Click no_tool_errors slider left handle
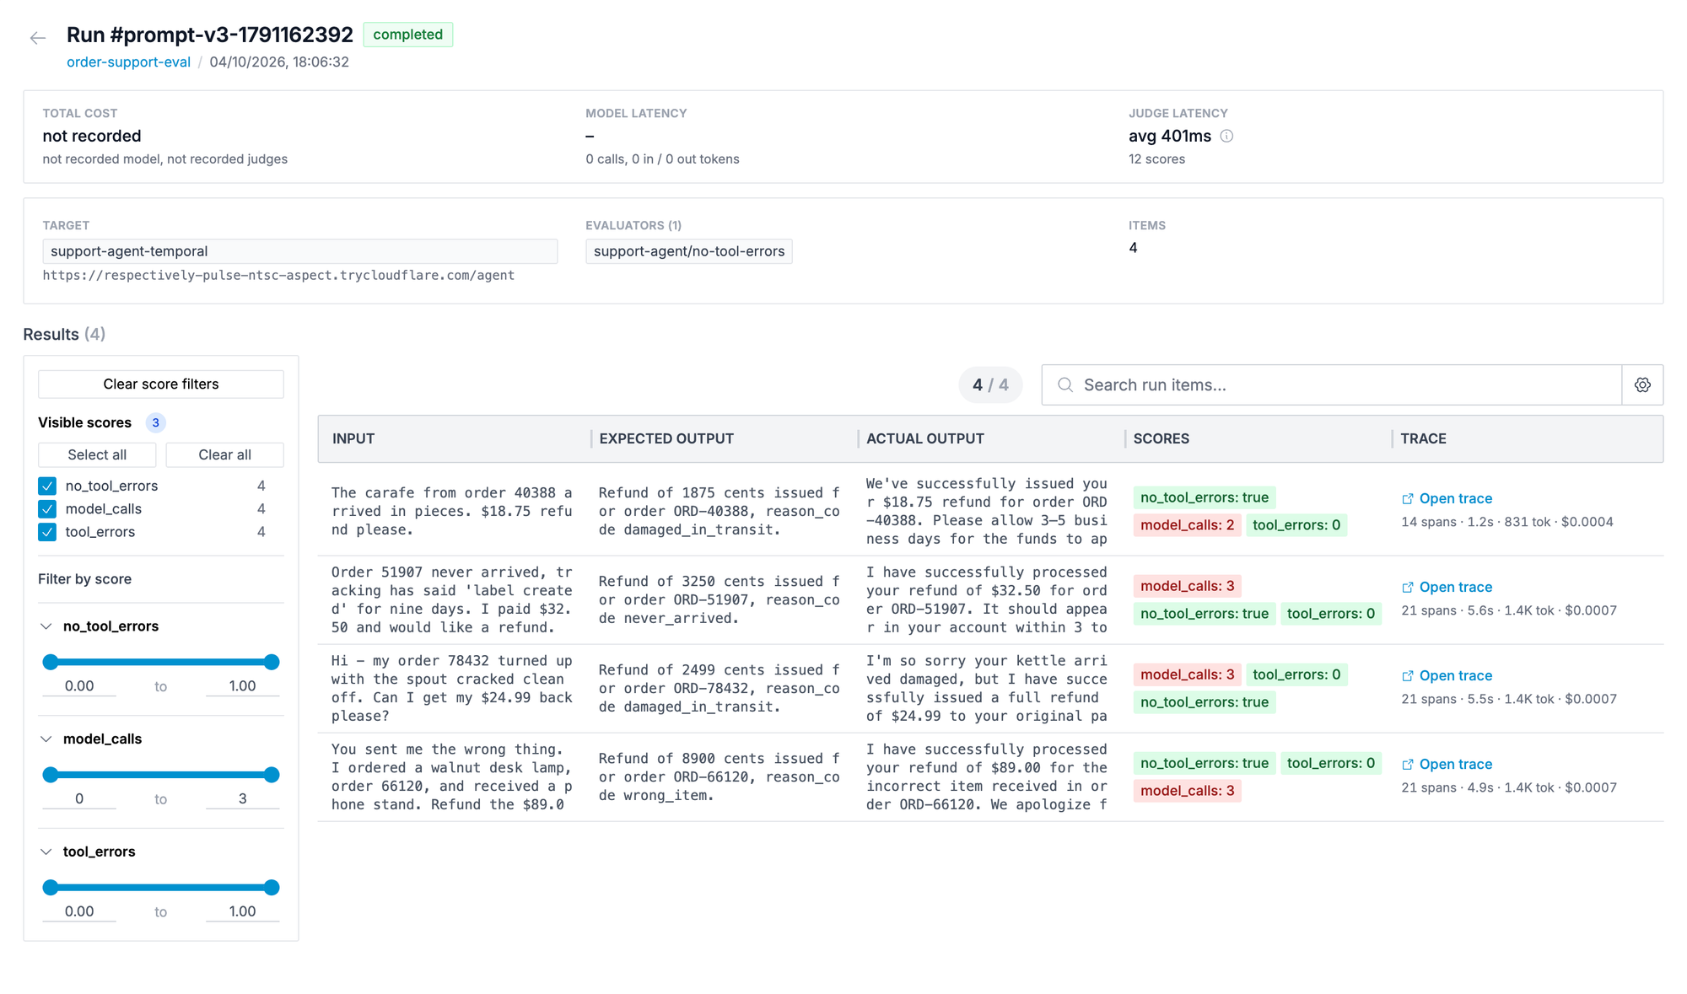 (51, 662)
